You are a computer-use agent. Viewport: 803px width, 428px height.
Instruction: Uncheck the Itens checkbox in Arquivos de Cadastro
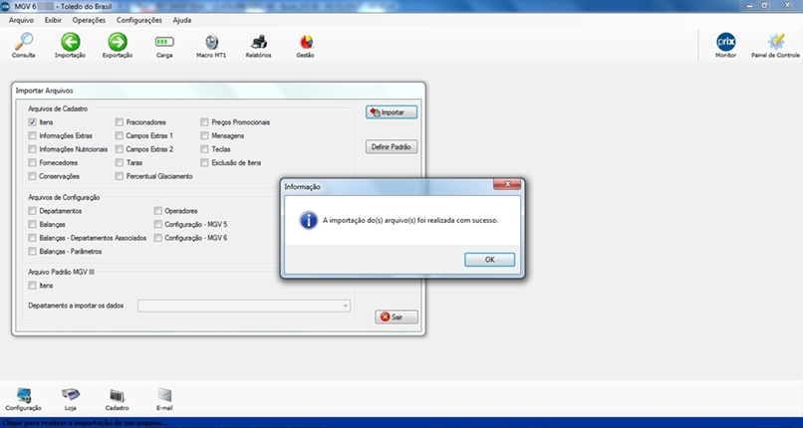[x=32, y=122]
